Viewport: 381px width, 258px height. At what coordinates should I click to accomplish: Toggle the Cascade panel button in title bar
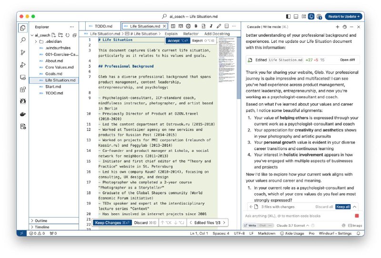[x=311, y=16]
